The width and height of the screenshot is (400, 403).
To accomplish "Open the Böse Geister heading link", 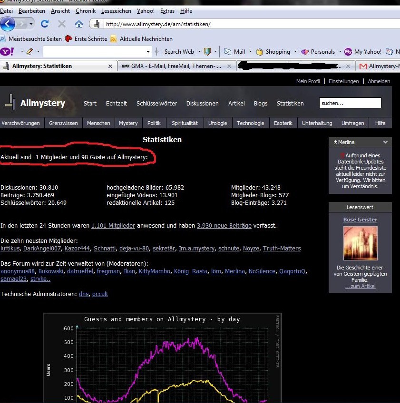I will 360,220.
